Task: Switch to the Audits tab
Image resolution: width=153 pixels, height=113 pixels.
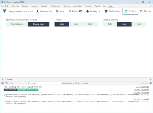Action: click(97, 6)
